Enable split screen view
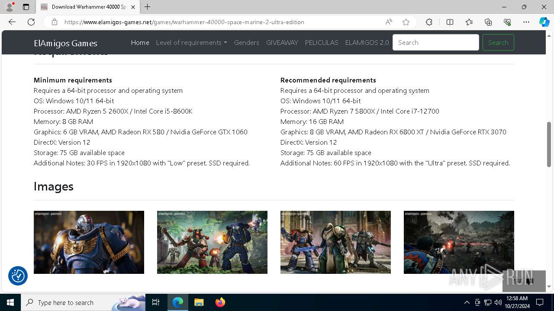 pos(450,22)
